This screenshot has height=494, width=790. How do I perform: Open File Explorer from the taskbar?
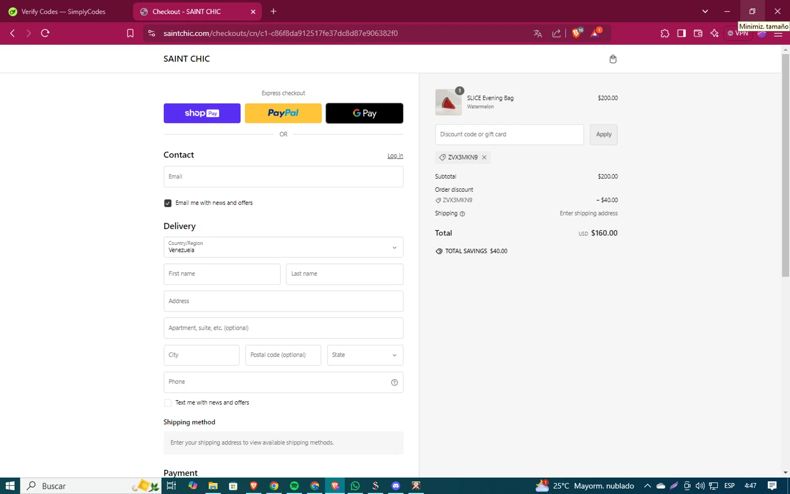click(213, 486)
